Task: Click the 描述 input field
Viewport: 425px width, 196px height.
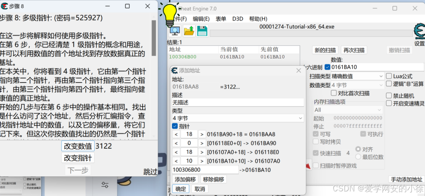Action: [238, 103]
